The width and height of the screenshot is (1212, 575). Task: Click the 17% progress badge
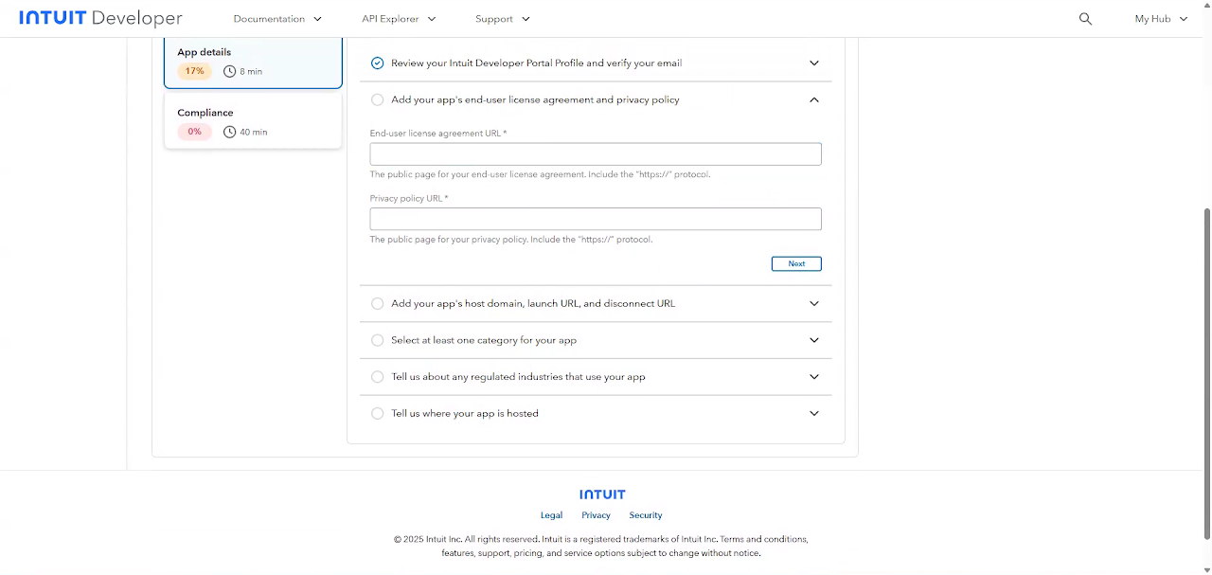click(x=194, y=71)
